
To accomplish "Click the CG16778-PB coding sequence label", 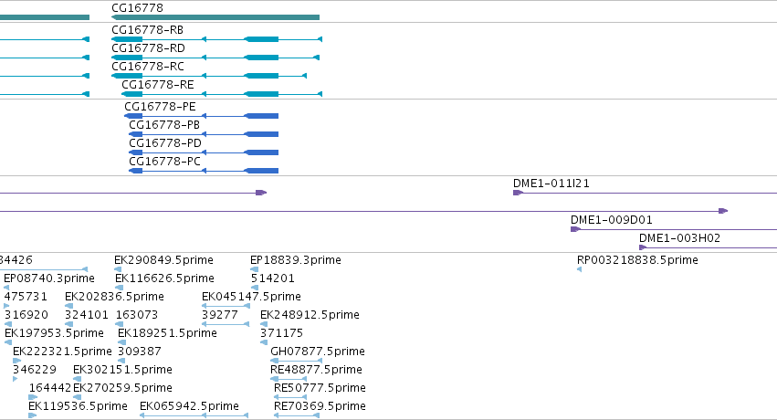I will coord(164,125).
